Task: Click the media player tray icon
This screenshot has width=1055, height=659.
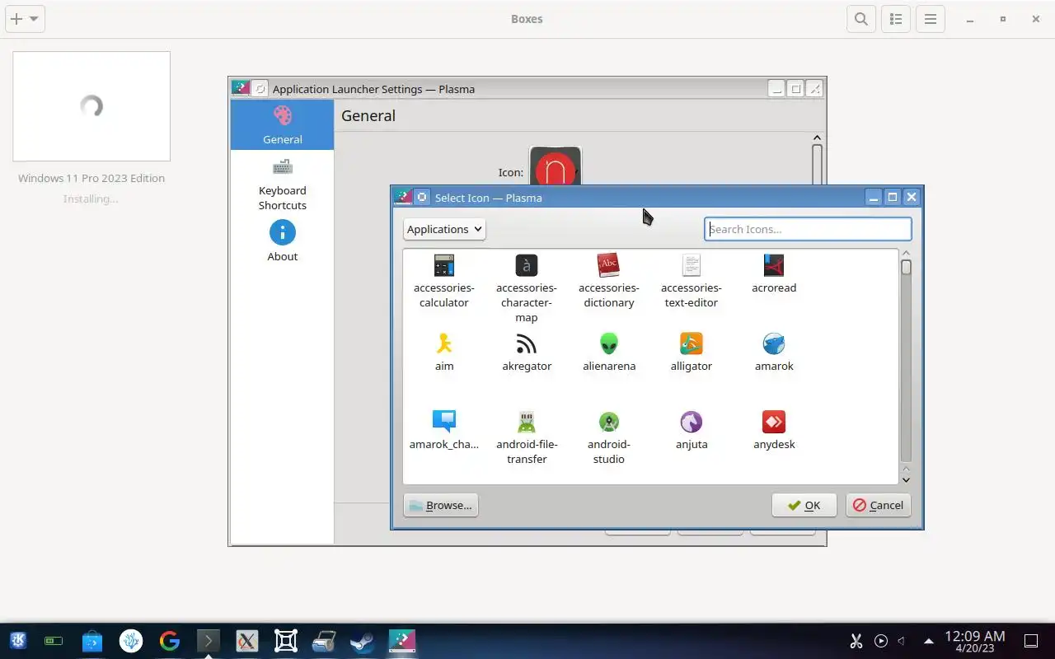Action: [x=881, y=641]
